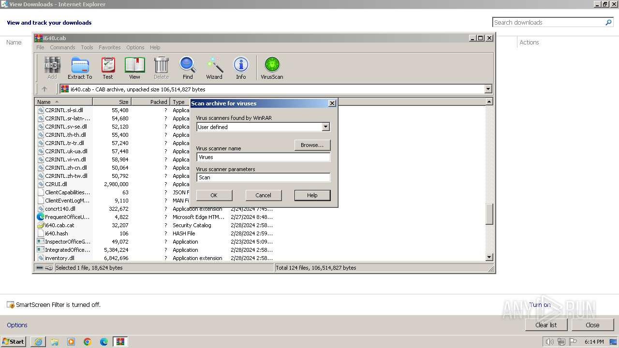Click the Virus scanner name field
This screenshot has width=619, height=348.
(264, 157)
